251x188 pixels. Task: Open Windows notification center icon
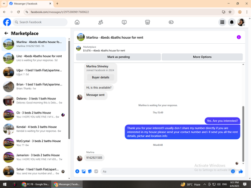pyautogui.click(x=244, y=184)
